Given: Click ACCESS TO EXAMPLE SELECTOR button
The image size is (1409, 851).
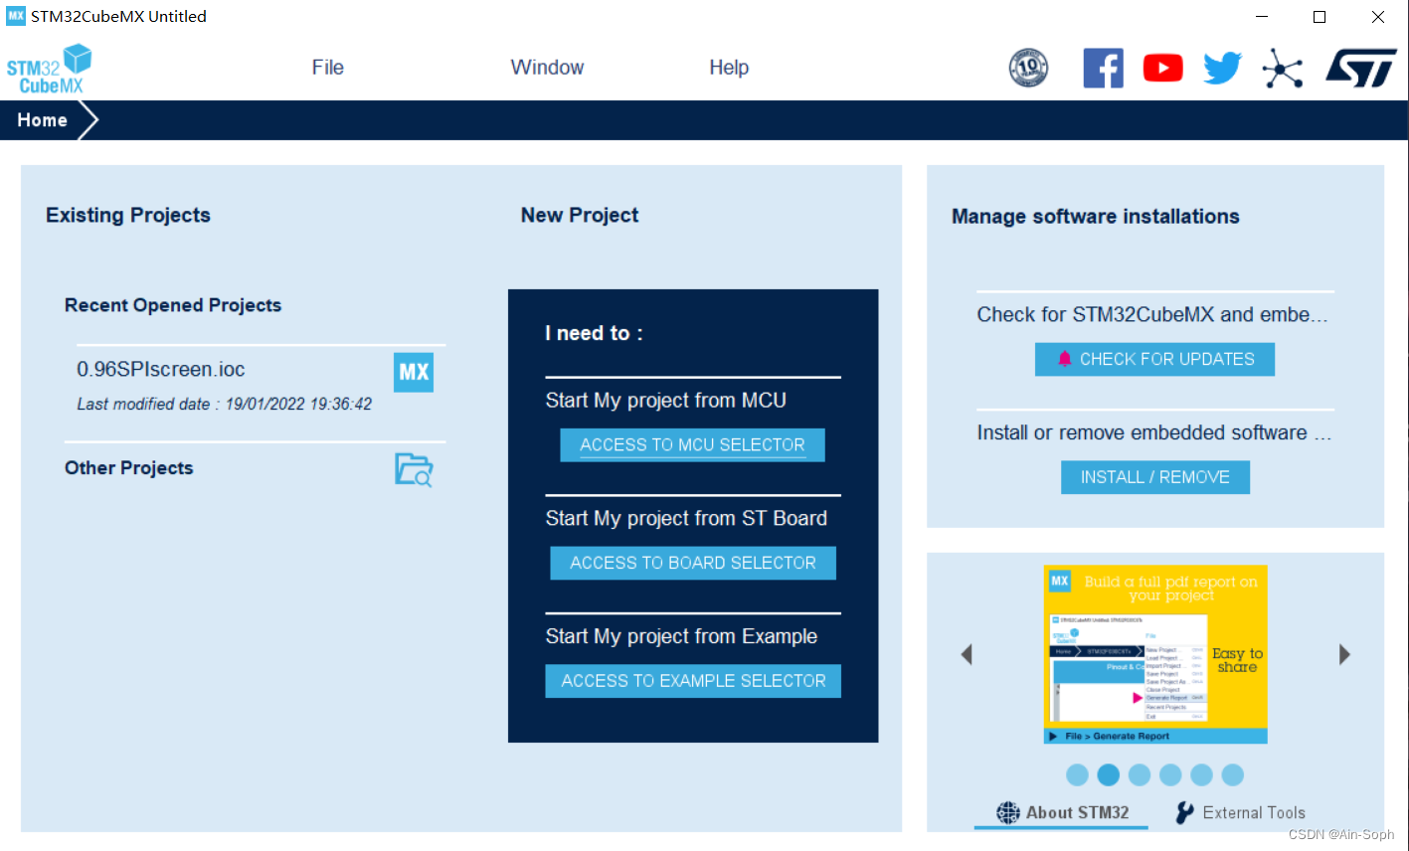Looking at the screenshot, I should pos(693,681).
